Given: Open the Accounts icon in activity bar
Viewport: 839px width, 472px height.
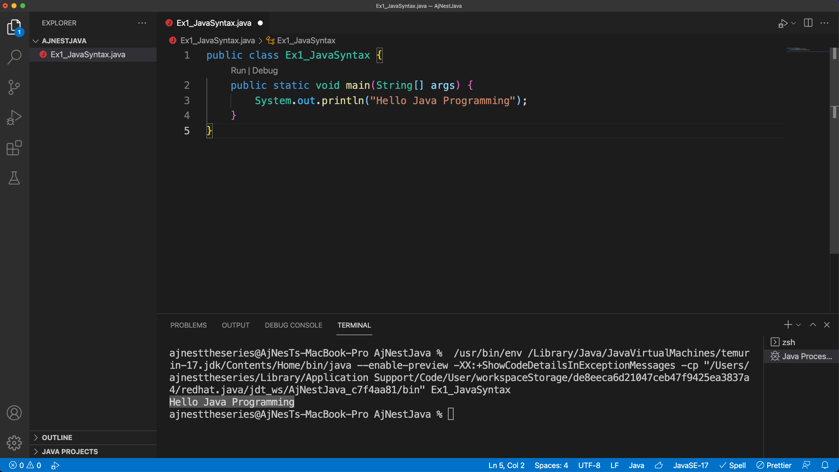Looking at the screenshot, I should click(14, 413).
